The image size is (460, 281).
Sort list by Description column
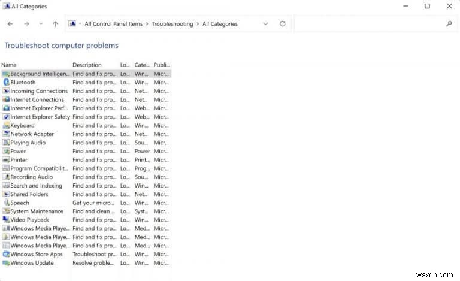[87, 65]
